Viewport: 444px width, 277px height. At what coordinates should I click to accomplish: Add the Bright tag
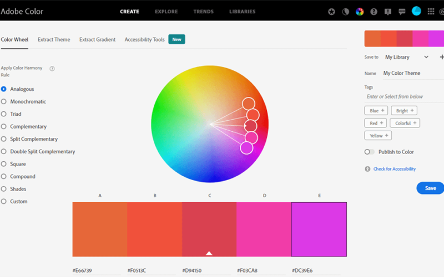[x=404, y=110]
